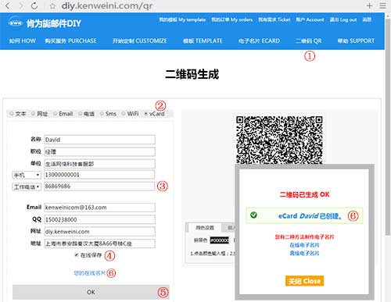Click the 二维码已生成 OK message text
The width and height of the screenshot is (391, 302).
(x=304, y=194)
